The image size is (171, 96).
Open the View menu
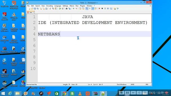(43, 6)
